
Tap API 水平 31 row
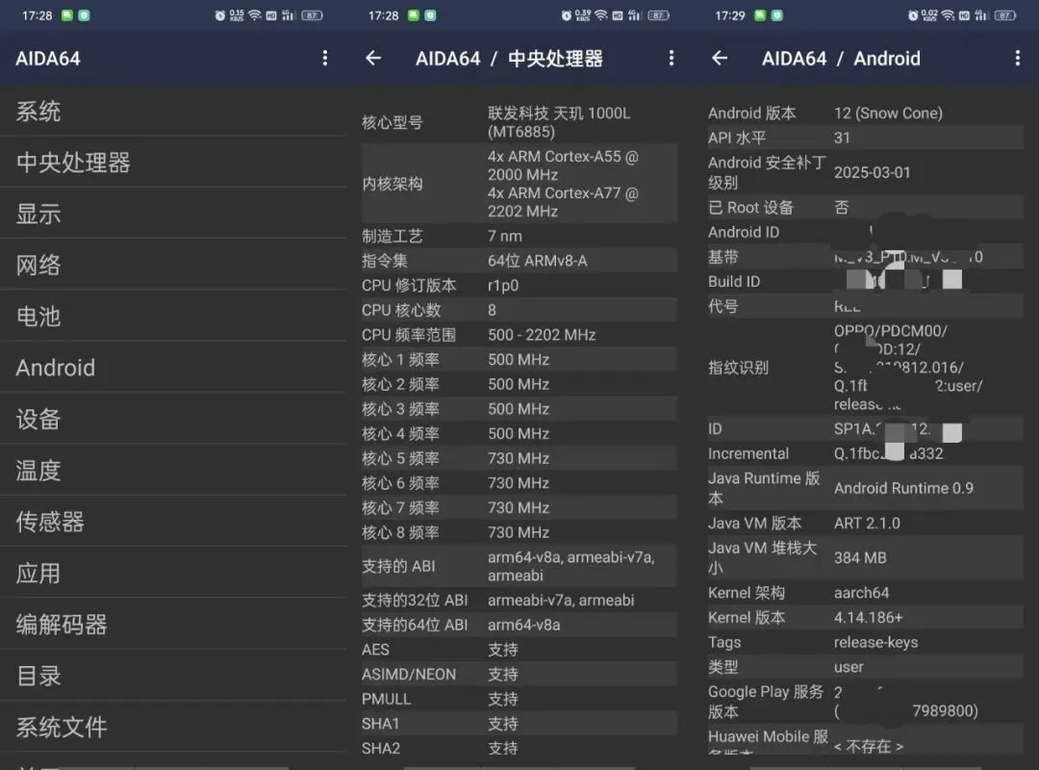[x=866, y=138]
